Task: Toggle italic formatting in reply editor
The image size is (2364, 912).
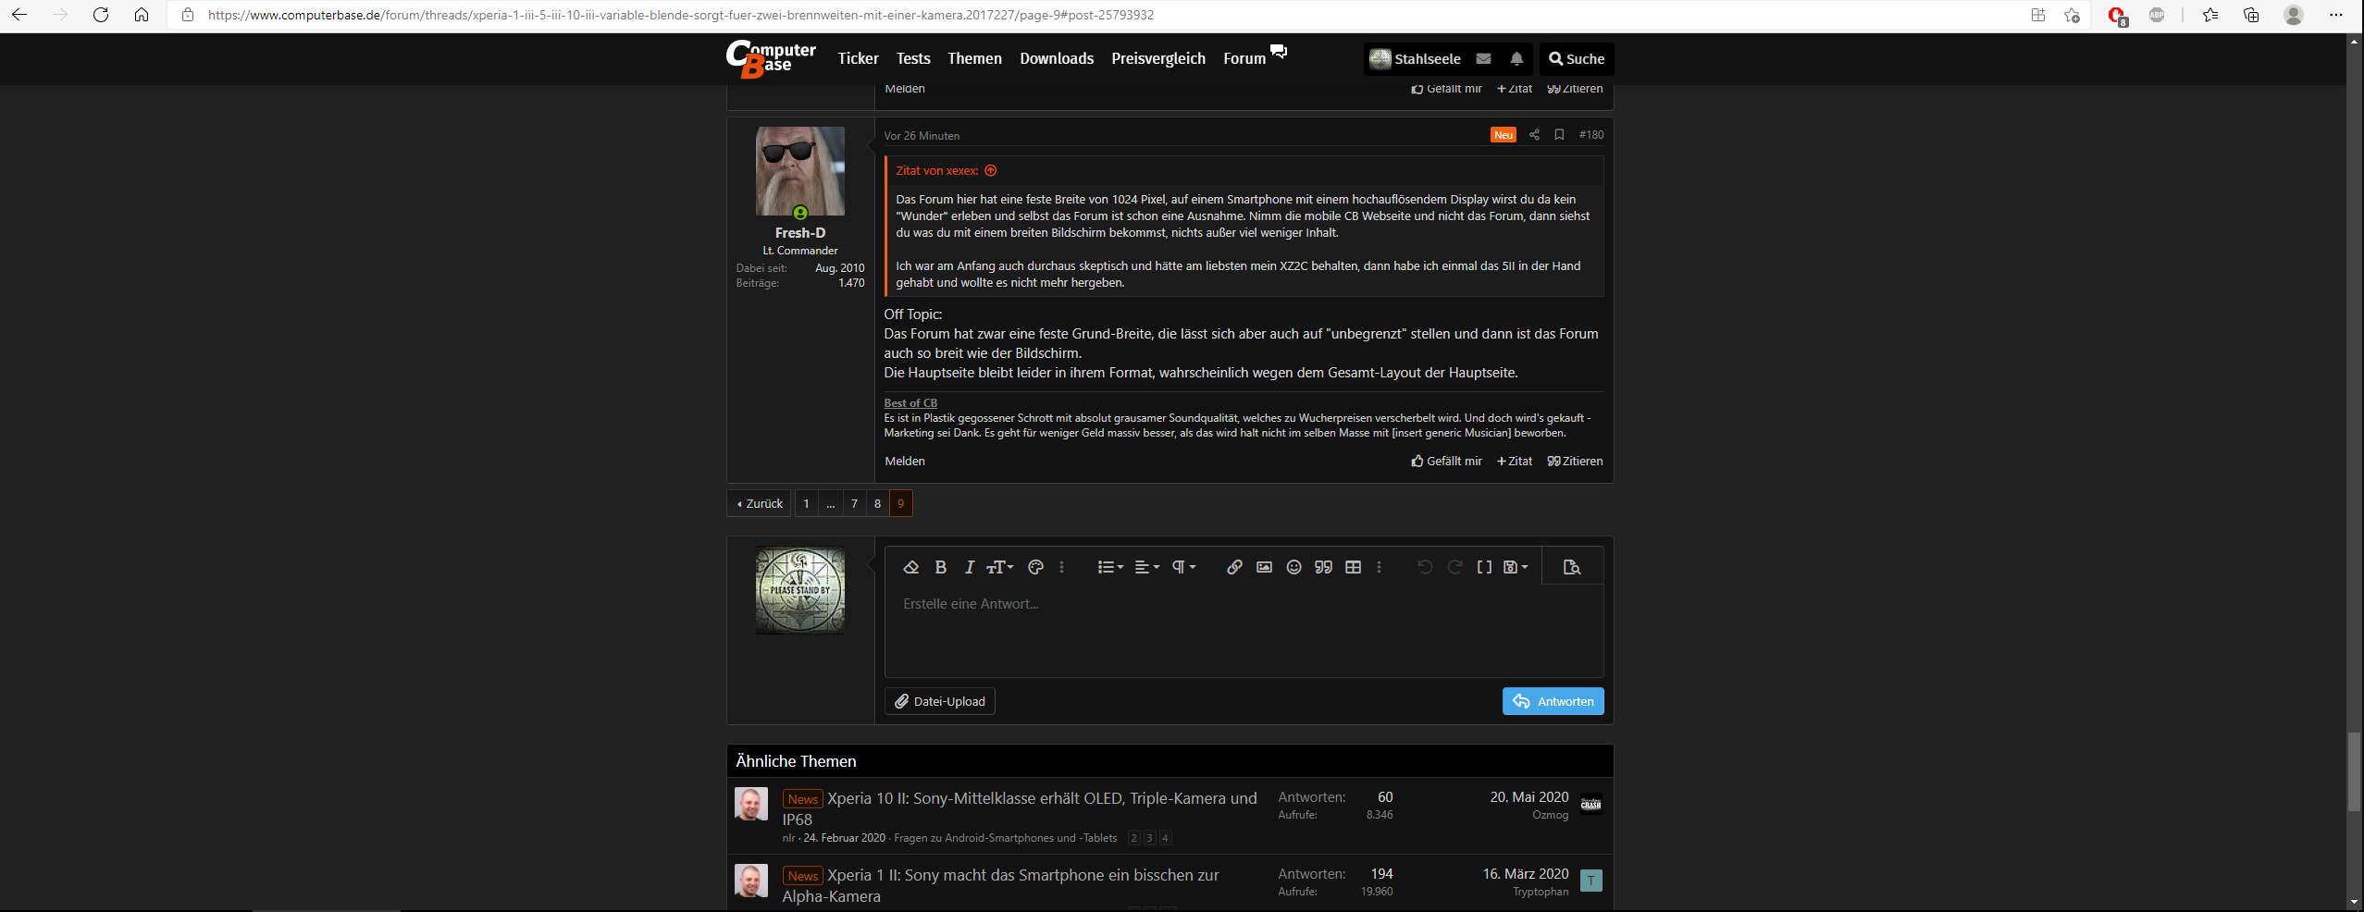Action: point(969,567)
